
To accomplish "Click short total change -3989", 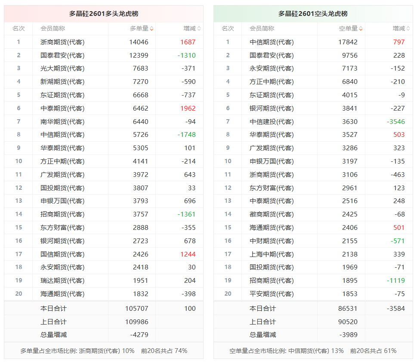I will [349, 334].
